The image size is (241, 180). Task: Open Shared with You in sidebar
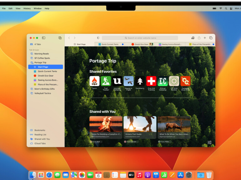point(45,139)
